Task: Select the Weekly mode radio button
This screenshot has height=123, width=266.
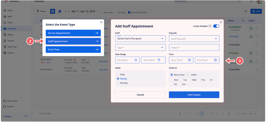Action: click(118, 79)
